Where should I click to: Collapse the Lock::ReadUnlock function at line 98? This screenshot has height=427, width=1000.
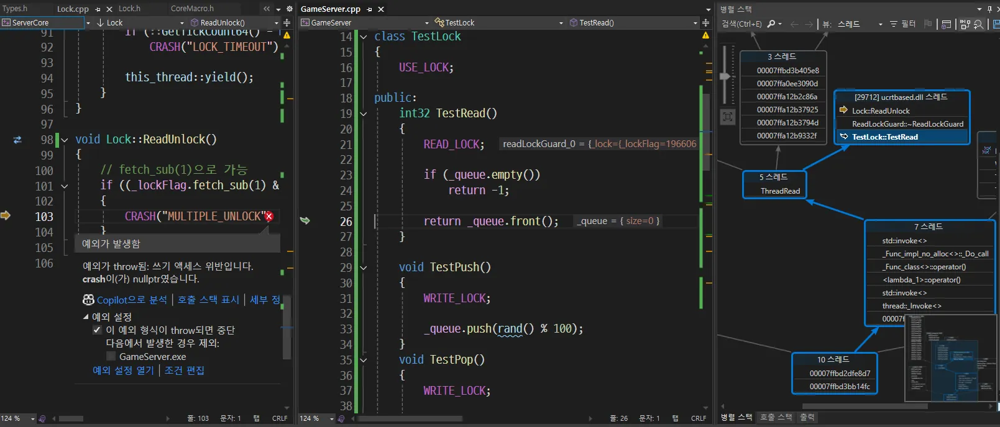tap(65, 140)
